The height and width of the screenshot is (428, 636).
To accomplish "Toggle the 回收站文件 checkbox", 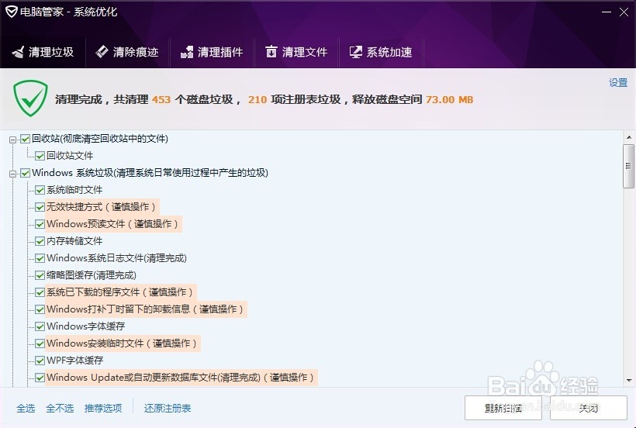I will coord(40,156).
